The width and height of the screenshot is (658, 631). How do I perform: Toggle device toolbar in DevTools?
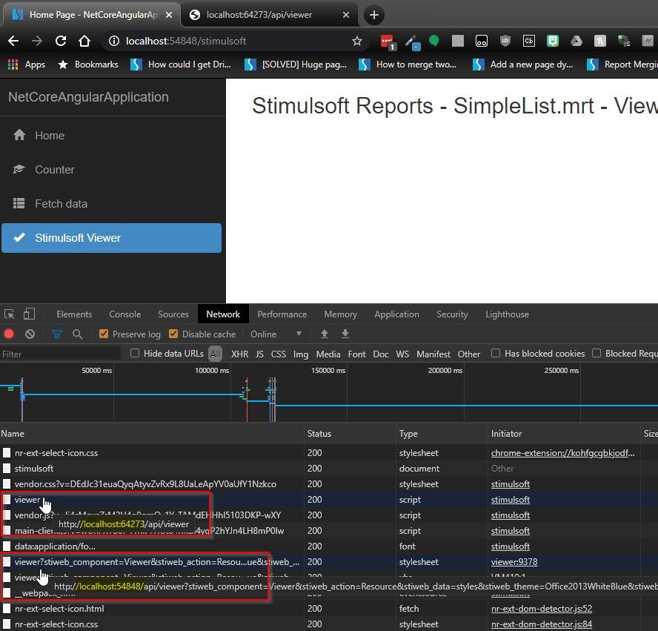29,314
